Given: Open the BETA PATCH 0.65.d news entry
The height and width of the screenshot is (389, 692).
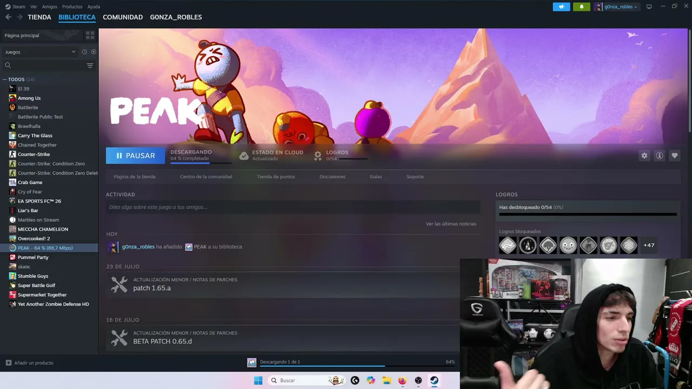Looking at the screenshot, I should (163, 341).
